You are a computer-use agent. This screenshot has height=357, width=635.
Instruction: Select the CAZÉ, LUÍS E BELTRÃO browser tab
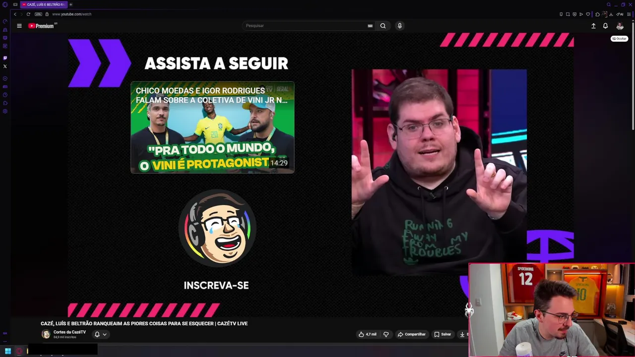point(43,4)
